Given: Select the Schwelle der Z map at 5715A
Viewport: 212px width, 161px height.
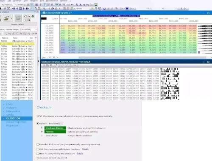Looking at the screenshot, I should (17, 51).
